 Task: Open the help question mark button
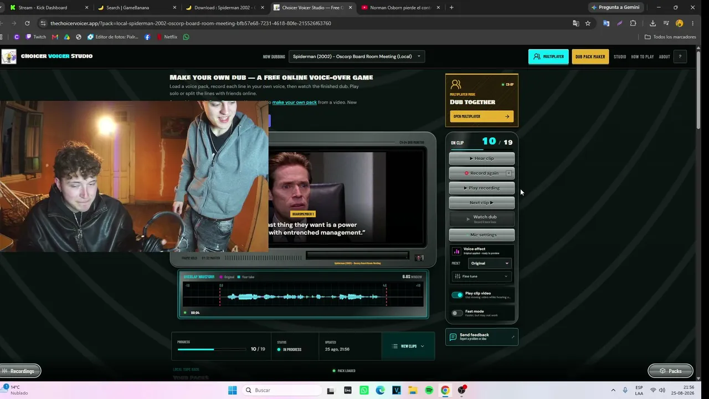tap(680, 57)
